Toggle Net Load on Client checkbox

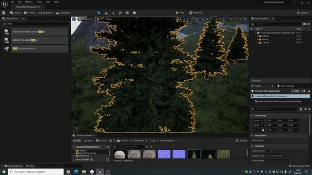[x=268, y=140]
